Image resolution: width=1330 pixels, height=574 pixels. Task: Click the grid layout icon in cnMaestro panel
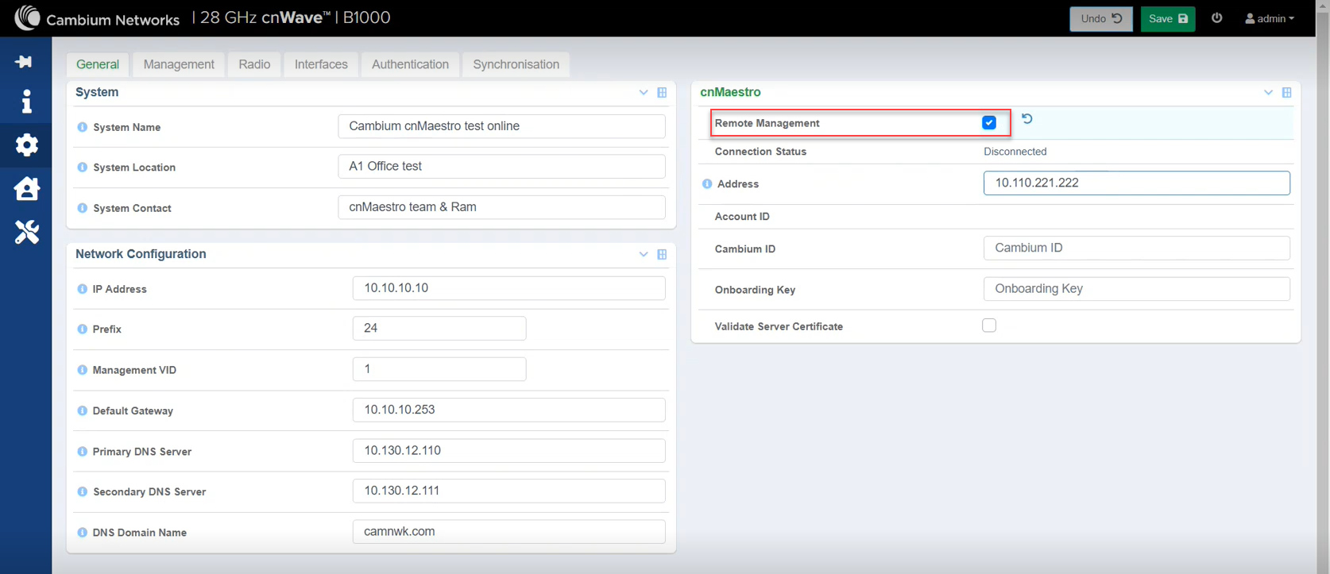click(x=1286, y=93)
